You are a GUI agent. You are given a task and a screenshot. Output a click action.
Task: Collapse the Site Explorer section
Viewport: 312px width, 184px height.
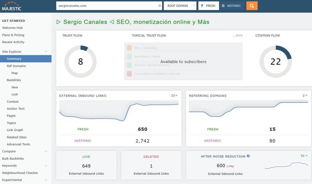pos(46,52)
